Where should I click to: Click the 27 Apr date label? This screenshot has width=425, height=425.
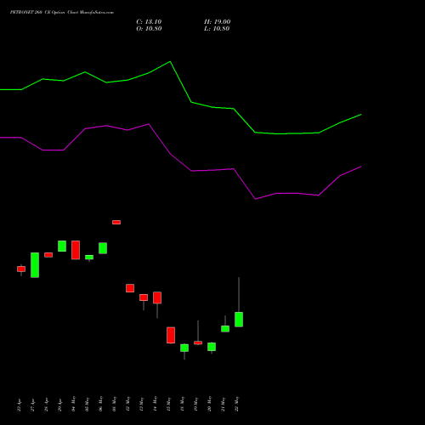pos(33,405)
